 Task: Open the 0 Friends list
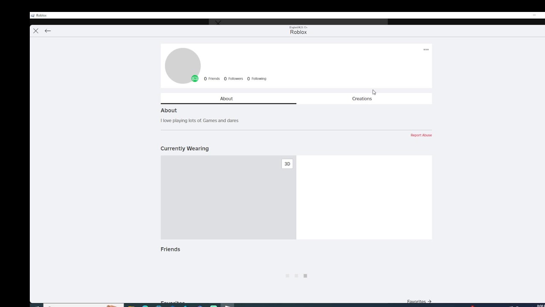pyautogui.click(x=212, y=78)
